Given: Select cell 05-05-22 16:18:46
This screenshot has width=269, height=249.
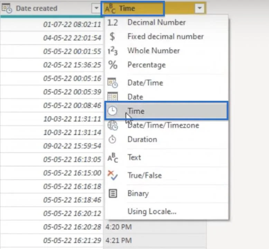Looking at the screenshot, I should click(52, 200).
